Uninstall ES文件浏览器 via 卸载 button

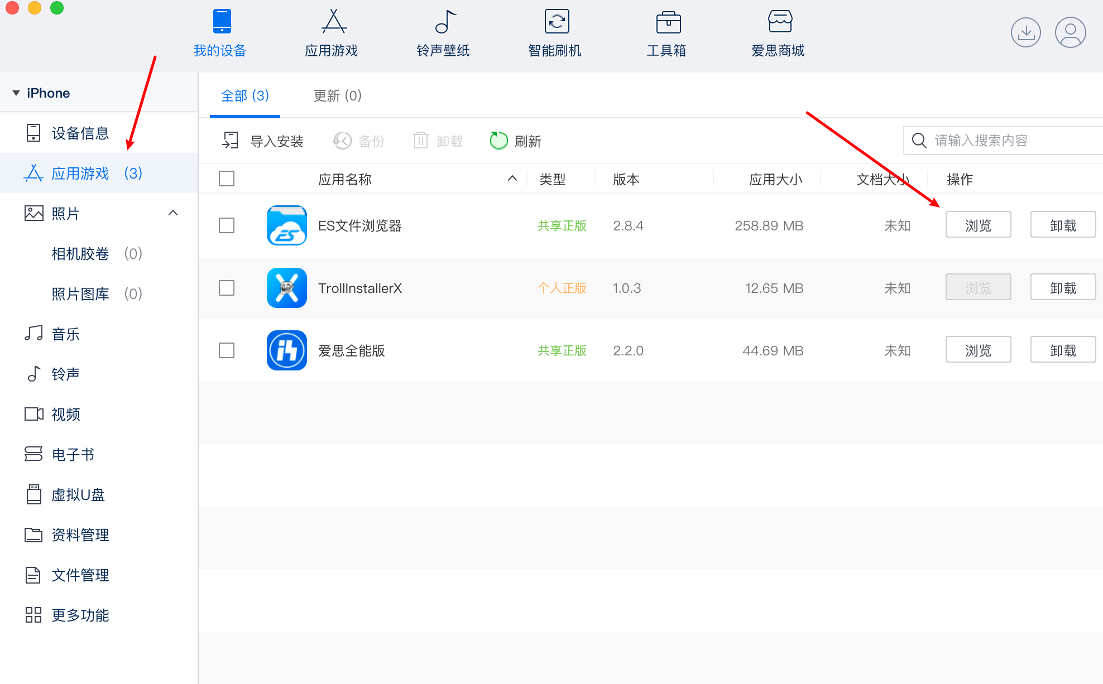1063,224
